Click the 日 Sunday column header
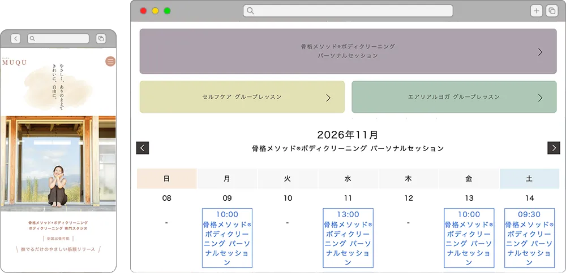Image resolution: width=566 pixels, height=273 pixels. [167, 179]
